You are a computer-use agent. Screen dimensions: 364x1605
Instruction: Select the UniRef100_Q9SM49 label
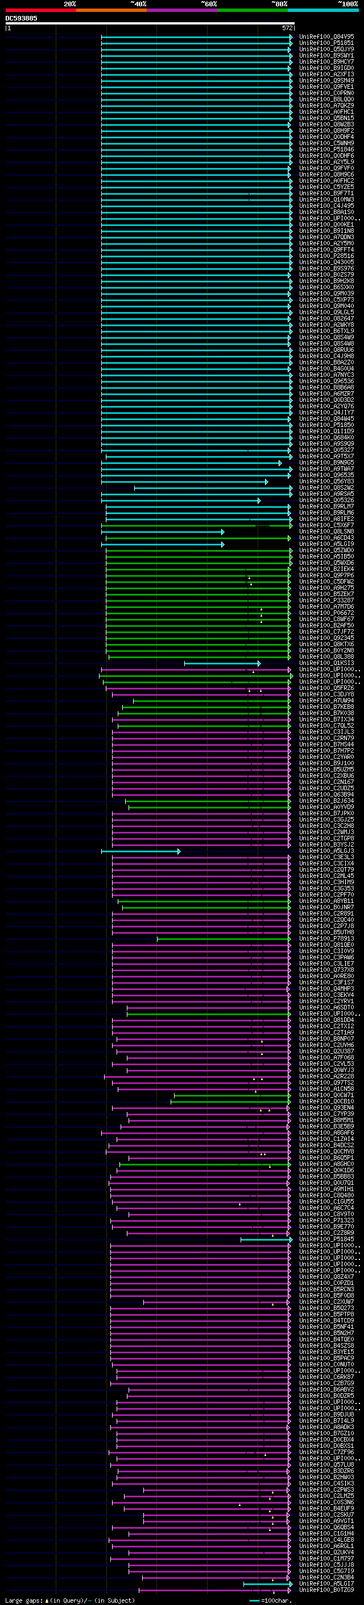[326, 80]
